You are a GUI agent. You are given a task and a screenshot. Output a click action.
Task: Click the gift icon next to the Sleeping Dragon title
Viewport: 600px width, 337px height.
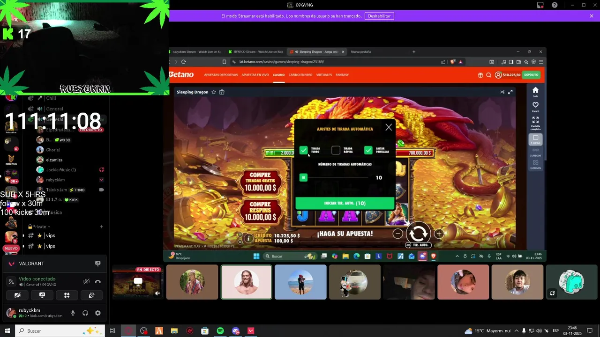[222, 92]
